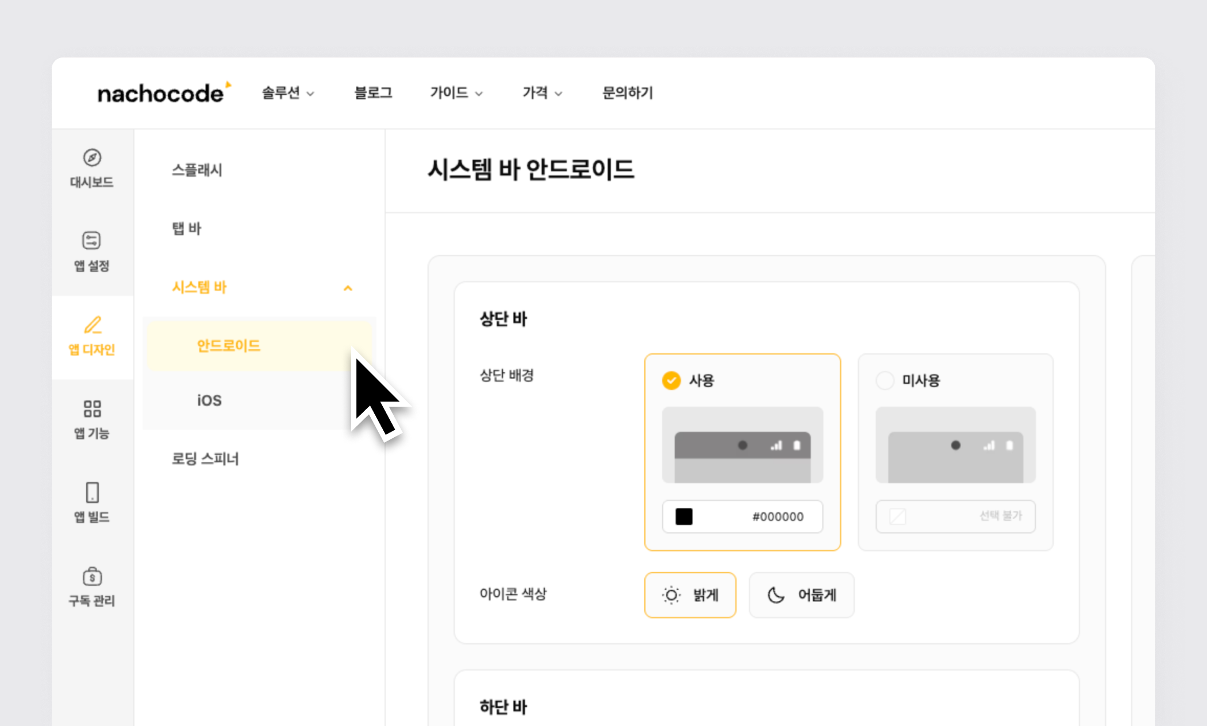Click the sun icon for 밝게
The image size is (1207, 726).
click(x=671, y=595)
